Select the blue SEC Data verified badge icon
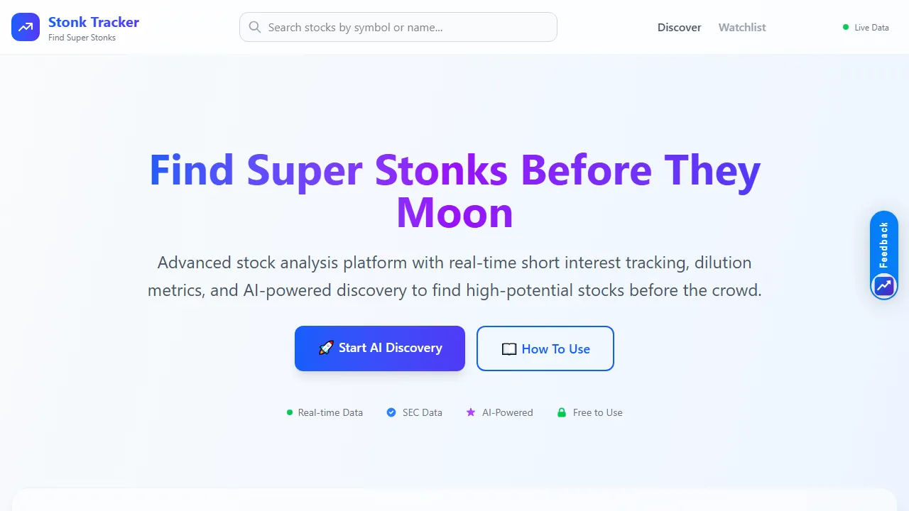909x511 pixels. tap(391, 412)
